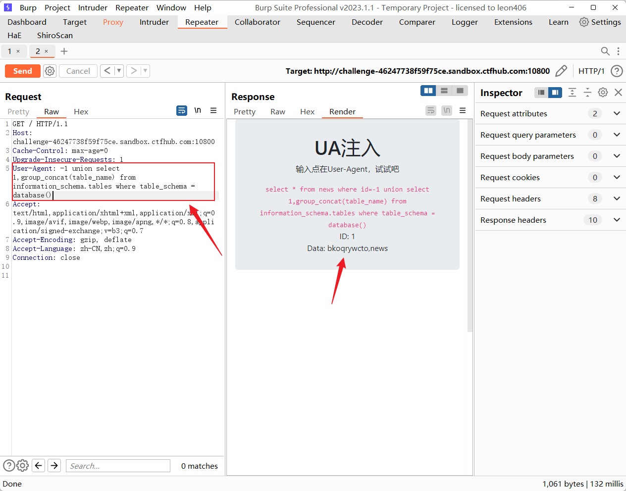The width and height of the screenshot is (626, 491).
Task: Switch request view to Hex
Action: coord(81,111)
